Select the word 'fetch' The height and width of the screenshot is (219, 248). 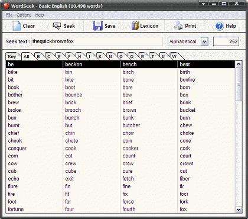pyautogui.click(x=128, y=179)
